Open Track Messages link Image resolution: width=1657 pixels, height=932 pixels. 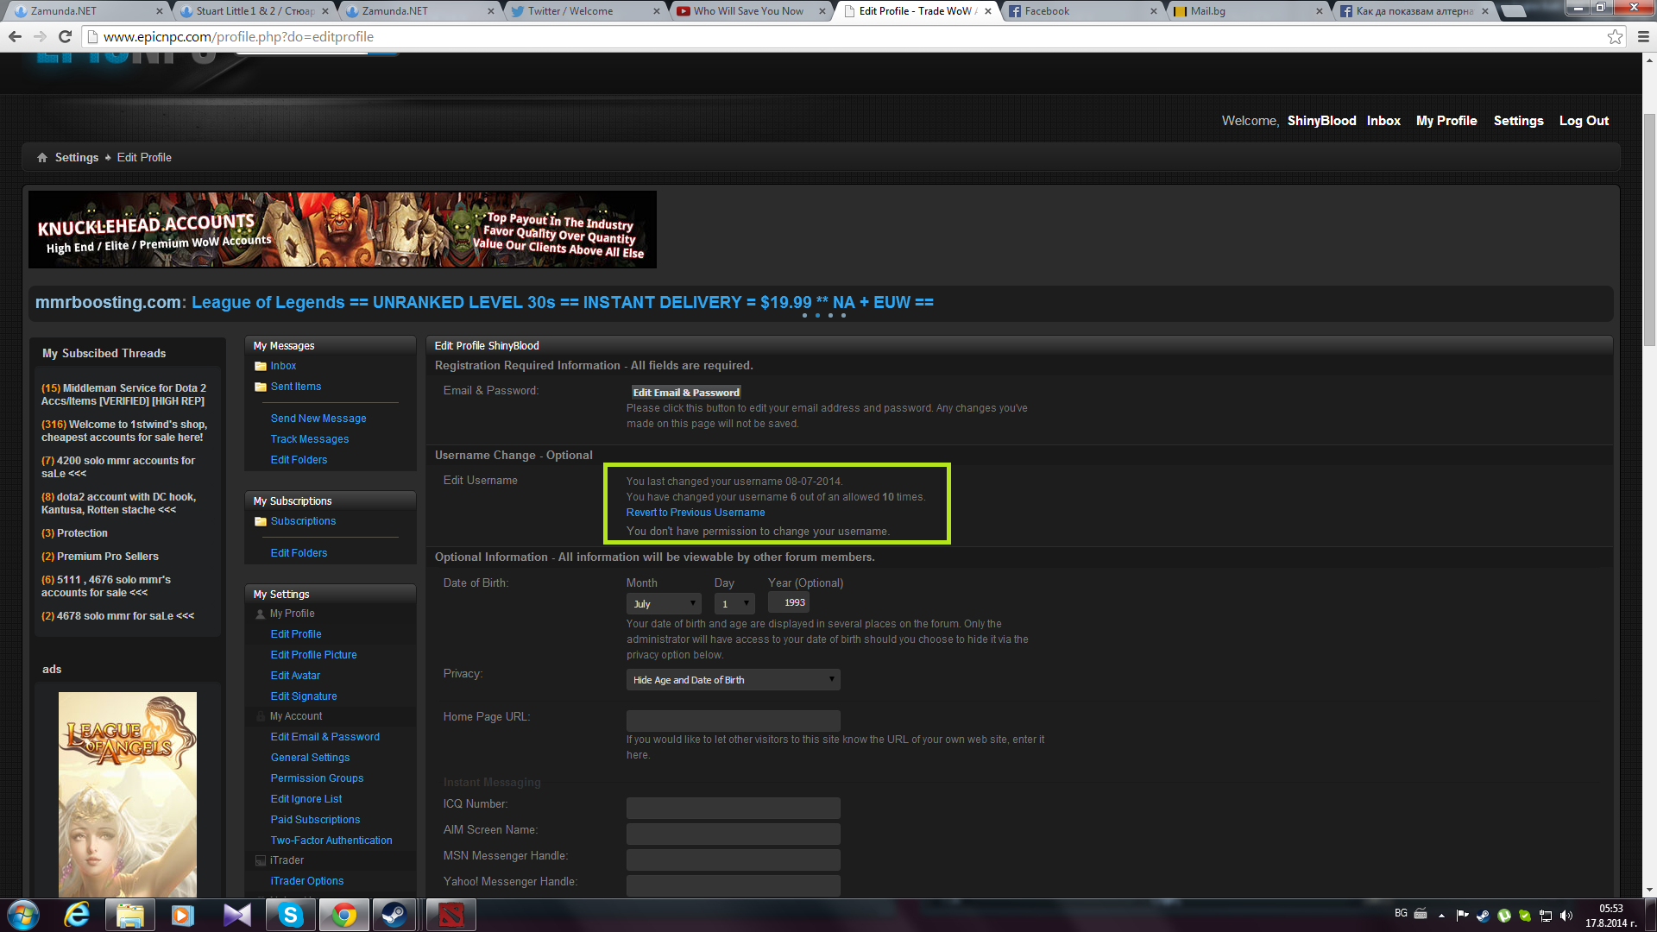(310, 439)
